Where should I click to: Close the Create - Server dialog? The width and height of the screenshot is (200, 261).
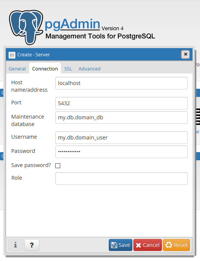[x=185, y=54]
